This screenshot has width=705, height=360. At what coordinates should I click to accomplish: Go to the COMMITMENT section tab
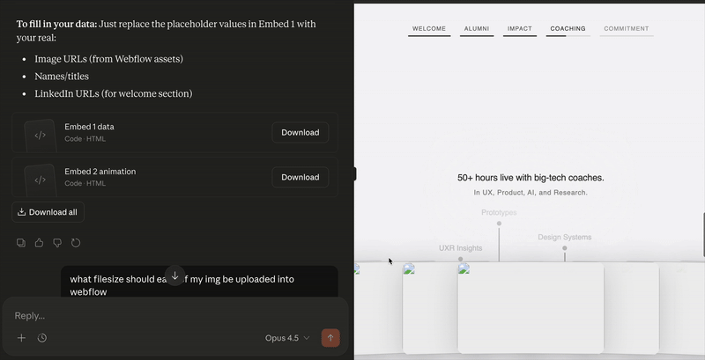click(x=627, y=29)
